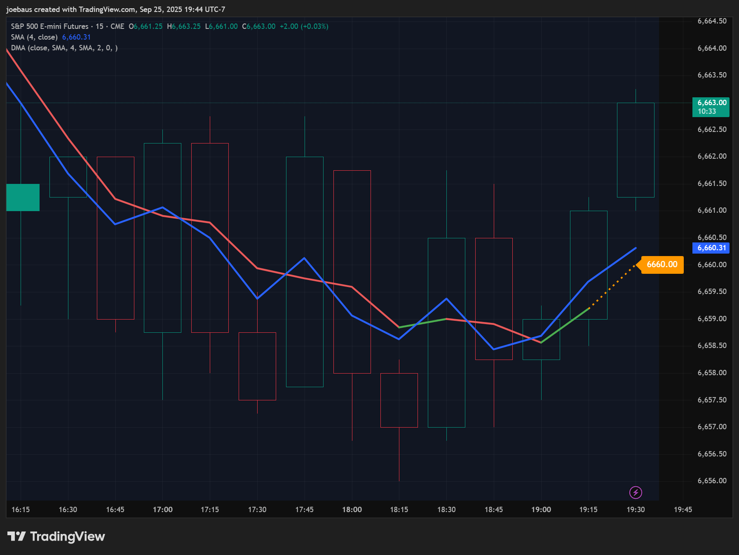Click the TradingView logo

[56, 536]
